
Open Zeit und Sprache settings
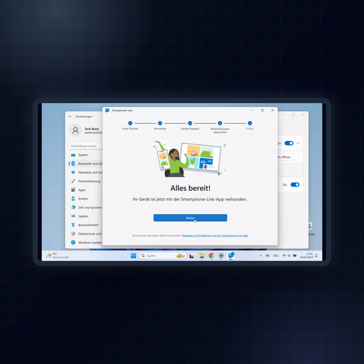[86, 208]
